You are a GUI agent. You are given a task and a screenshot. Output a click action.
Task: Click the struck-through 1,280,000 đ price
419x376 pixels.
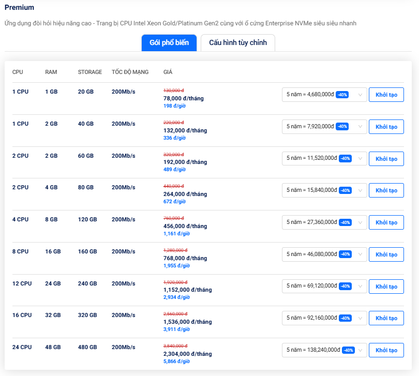(175, 250)
